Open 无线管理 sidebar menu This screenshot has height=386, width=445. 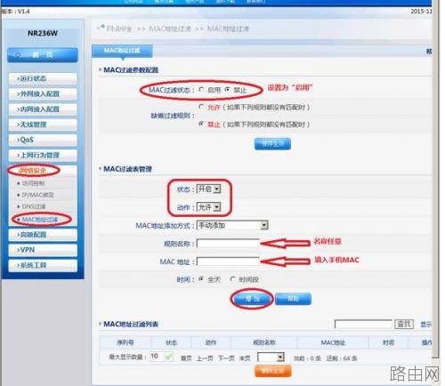coord(43,125)
